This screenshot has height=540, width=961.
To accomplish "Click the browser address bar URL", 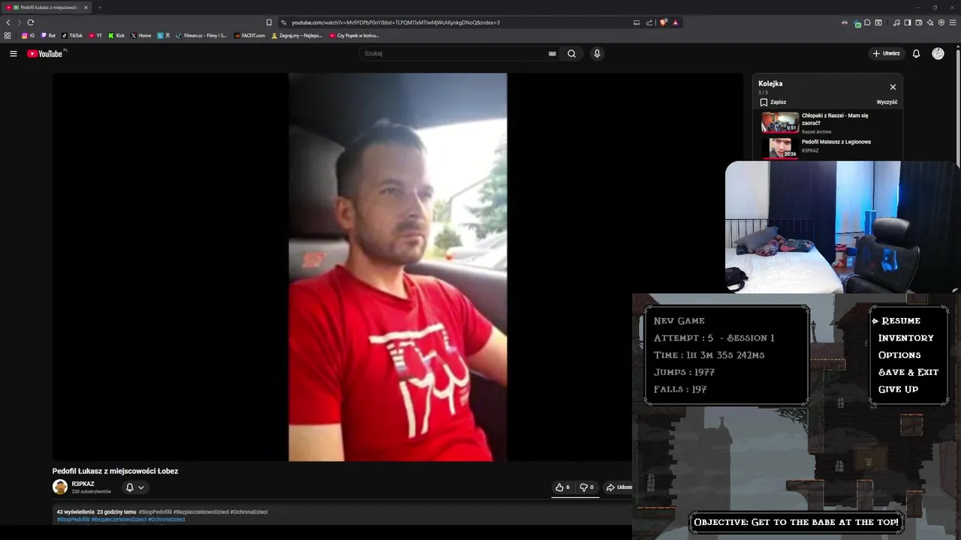I will point(396,22).
